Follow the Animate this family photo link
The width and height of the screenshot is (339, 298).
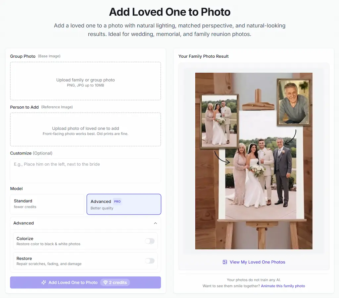pos(283,286)
